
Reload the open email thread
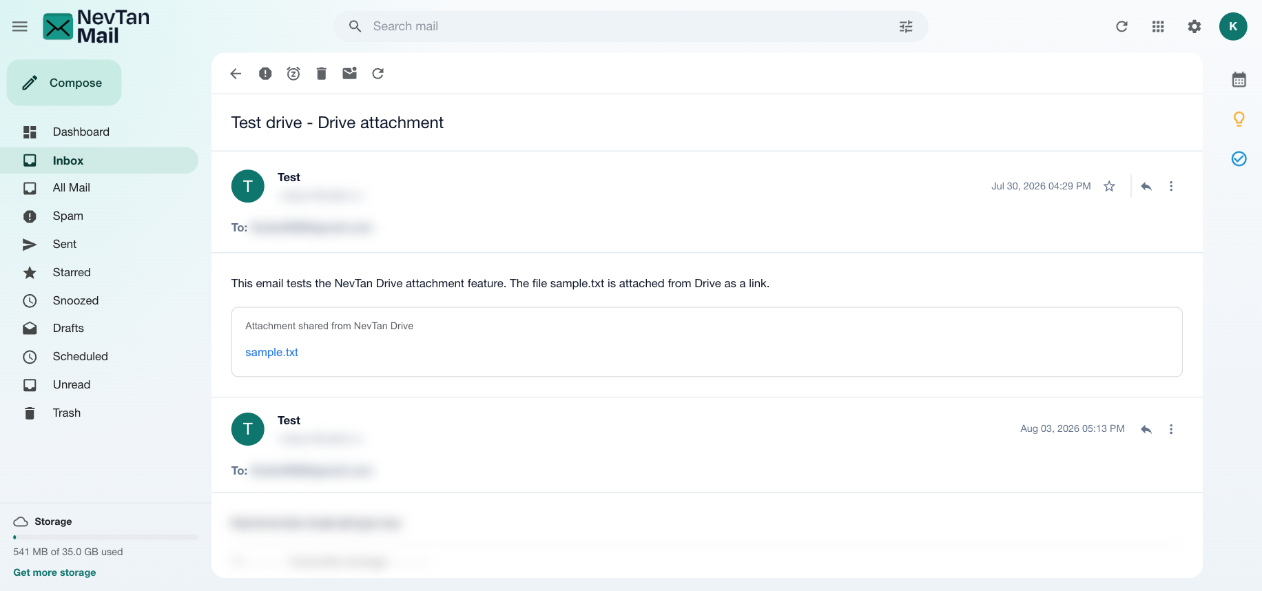(x=378, y=74)
